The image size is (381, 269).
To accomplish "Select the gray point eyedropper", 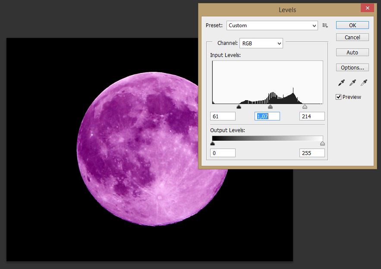I will [x=353, y=82].
